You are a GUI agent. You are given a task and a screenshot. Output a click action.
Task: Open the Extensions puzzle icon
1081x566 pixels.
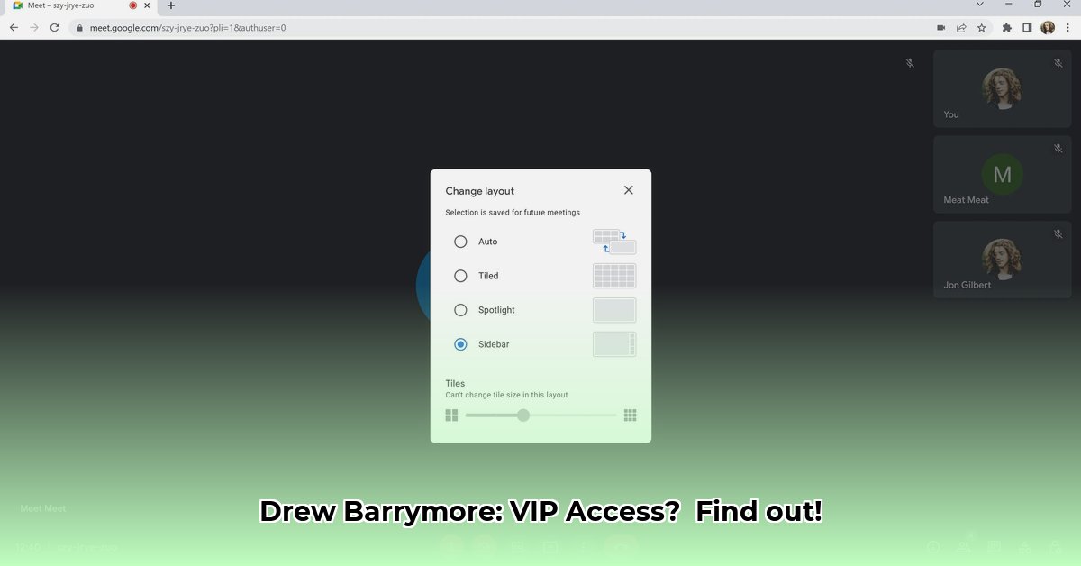1007,28
